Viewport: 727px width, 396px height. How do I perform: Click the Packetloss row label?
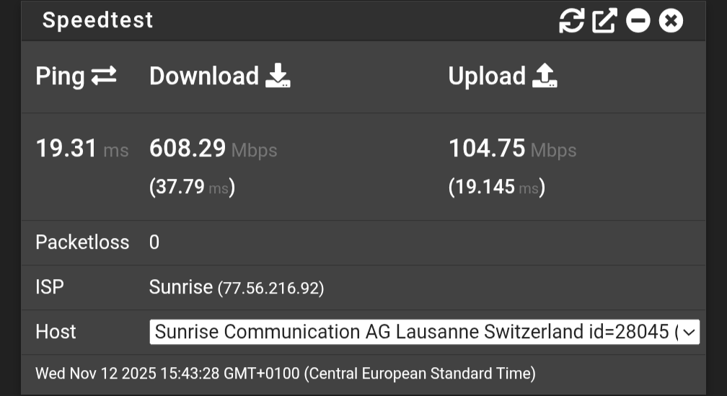coord(82,242)
